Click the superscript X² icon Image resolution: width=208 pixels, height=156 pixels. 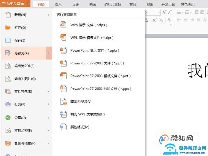tap(155, 20)
